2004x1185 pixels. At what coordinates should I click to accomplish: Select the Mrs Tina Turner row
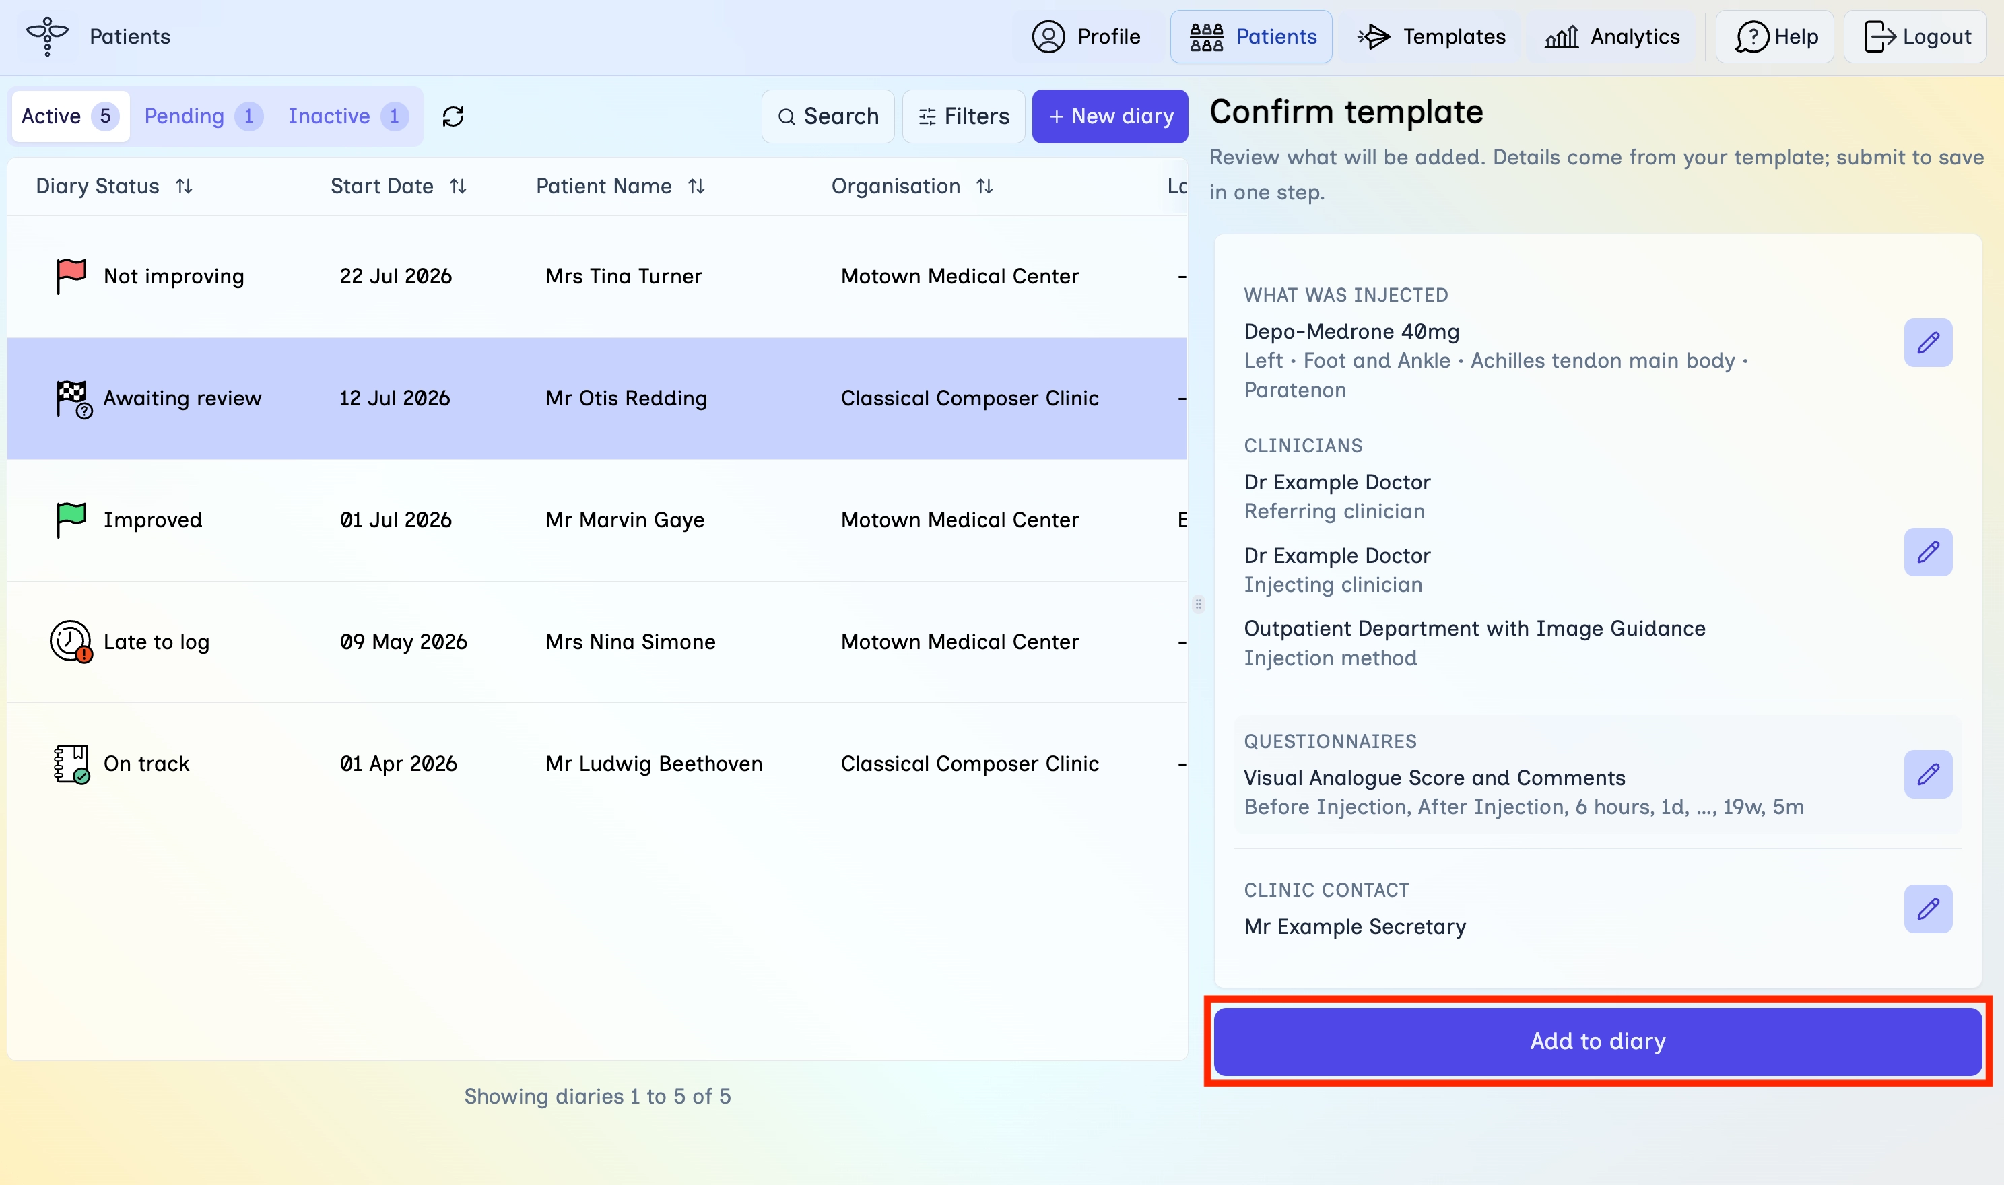(597, 276)
